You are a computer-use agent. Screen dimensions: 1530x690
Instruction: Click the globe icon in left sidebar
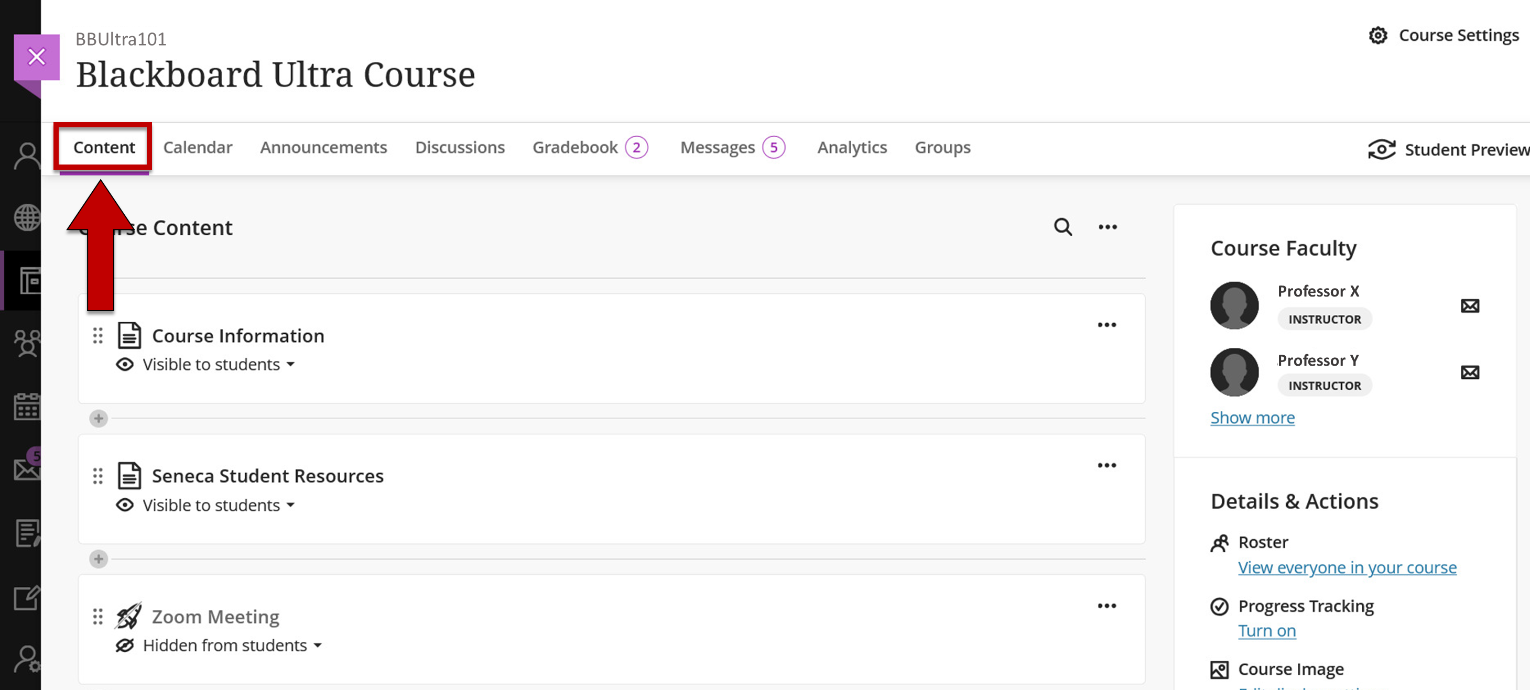point(27,217)
